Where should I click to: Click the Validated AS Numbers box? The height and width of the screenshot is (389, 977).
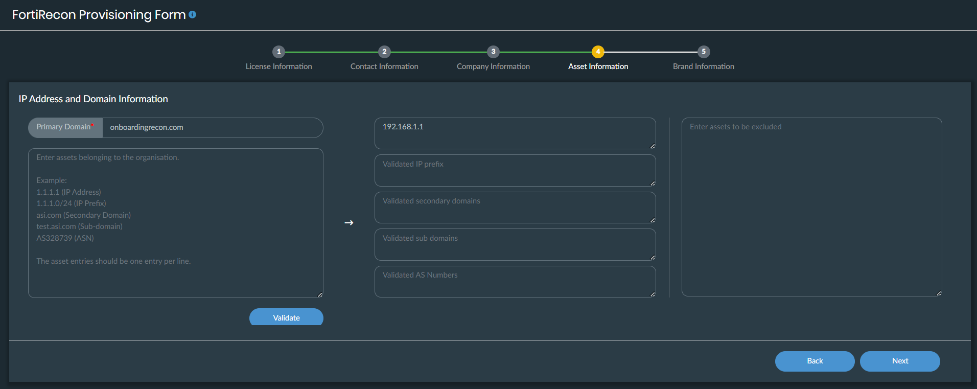click(x=515, y=282)
